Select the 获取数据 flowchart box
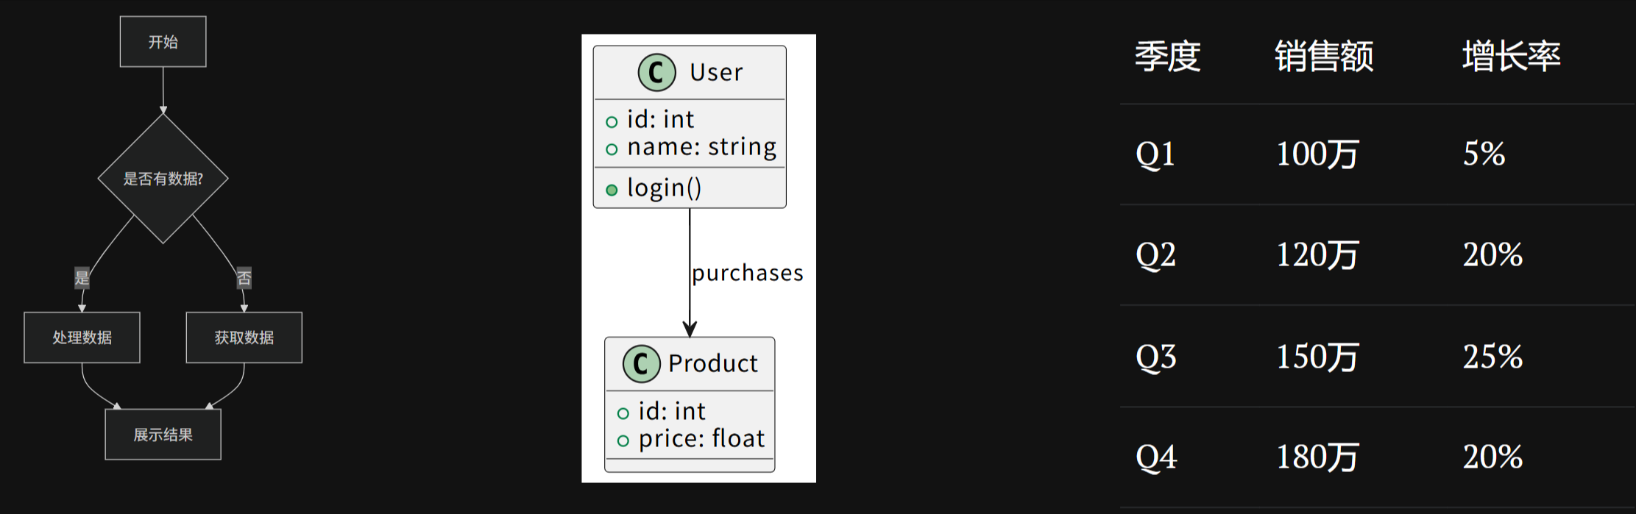Screen dimensions: 1636x514 (244, 338)
